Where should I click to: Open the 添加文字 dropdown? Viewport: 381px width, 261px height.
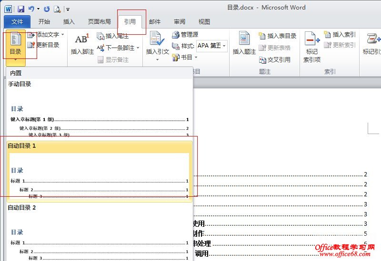point(46,35)
